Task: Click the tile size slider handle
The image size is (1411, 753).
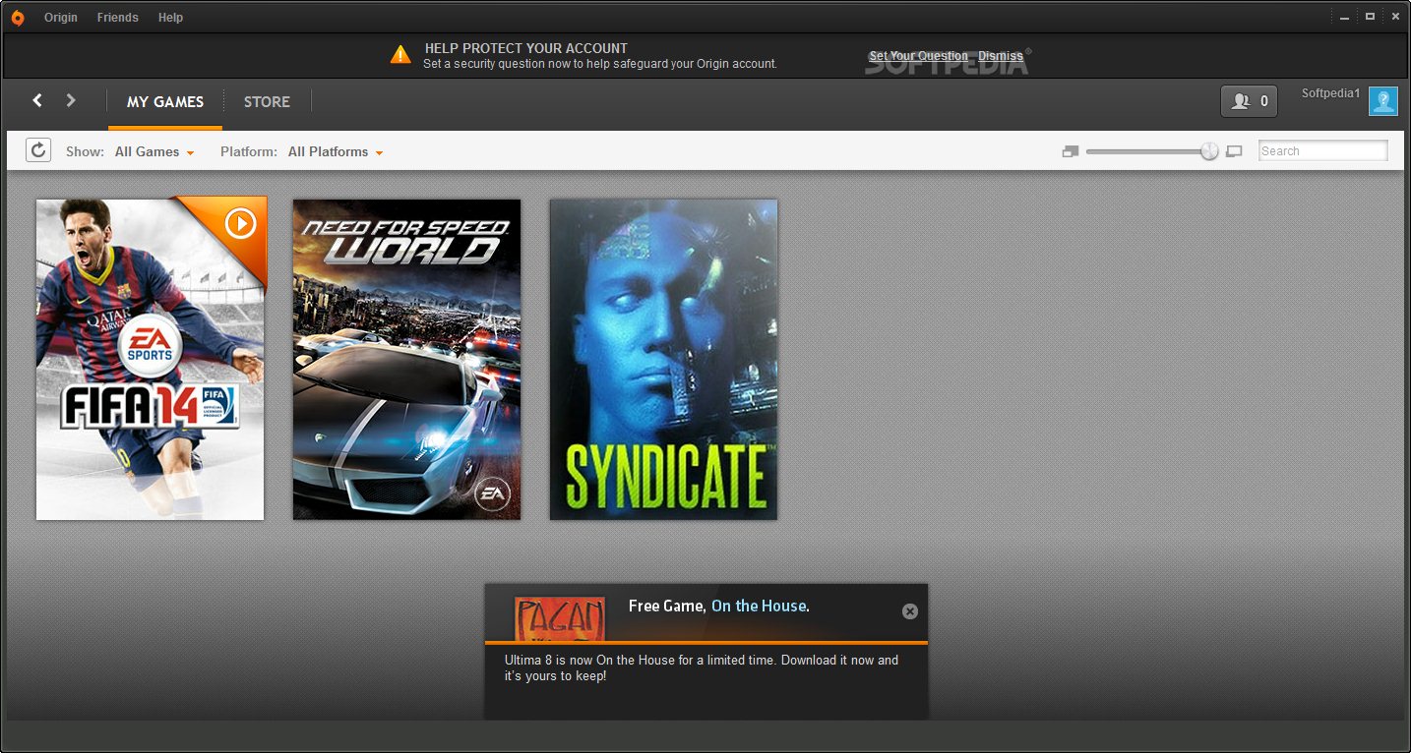Action: click(x=1209, y=151)
